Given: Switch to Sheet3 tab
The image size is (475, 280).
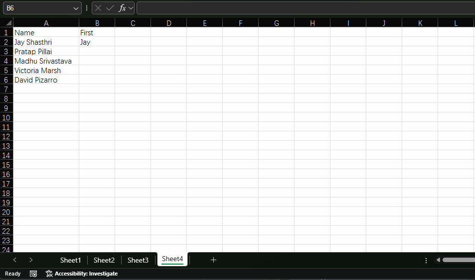Looking at the screenshot, I should tap(138, 260).
